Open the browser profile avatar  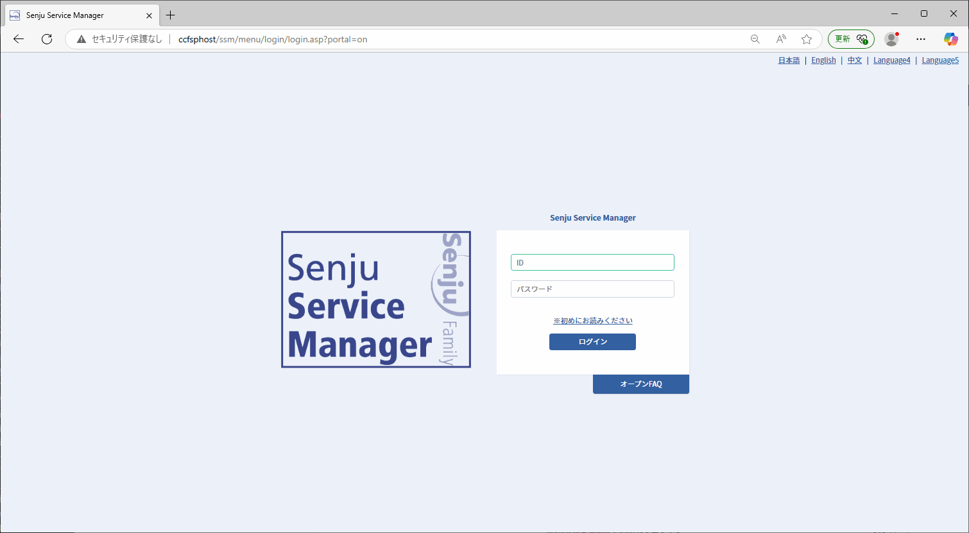point(891,39)
